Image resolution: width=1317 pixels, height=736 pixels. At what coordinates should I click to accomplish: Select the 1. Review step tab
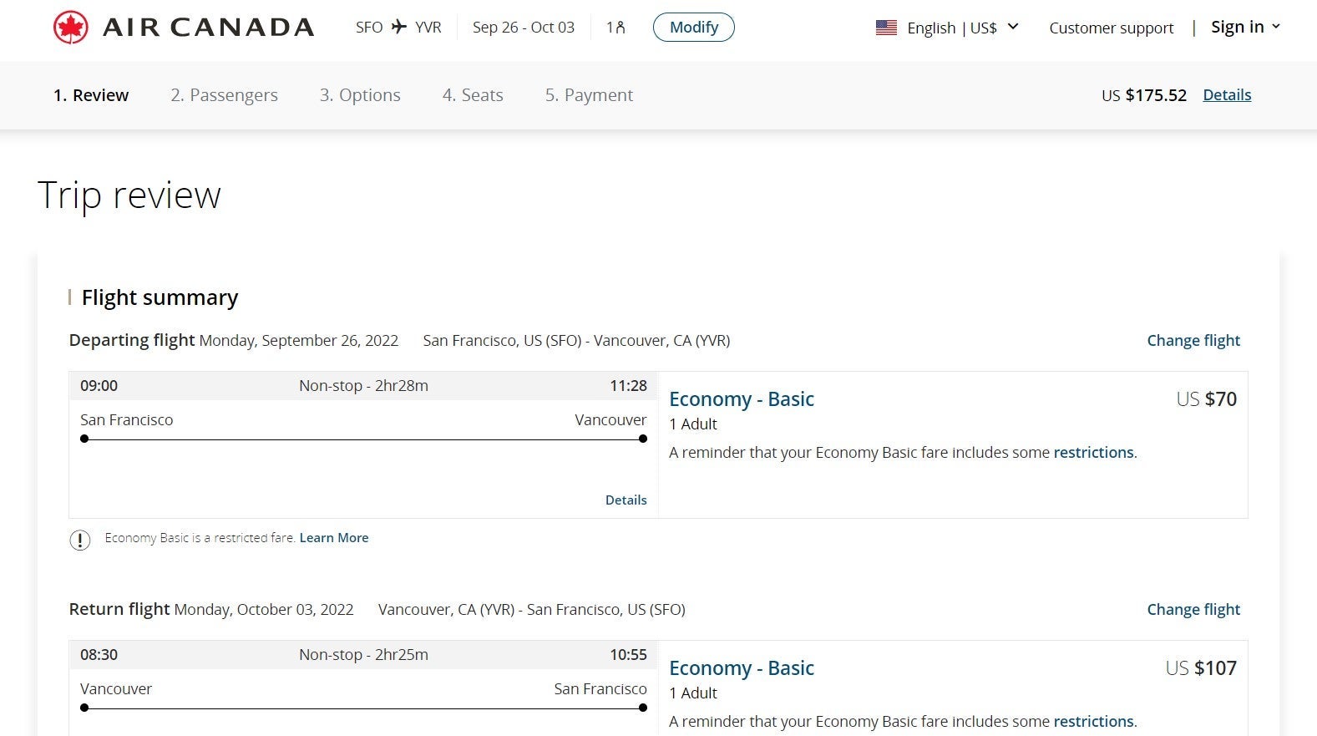[x=91, y=95]
